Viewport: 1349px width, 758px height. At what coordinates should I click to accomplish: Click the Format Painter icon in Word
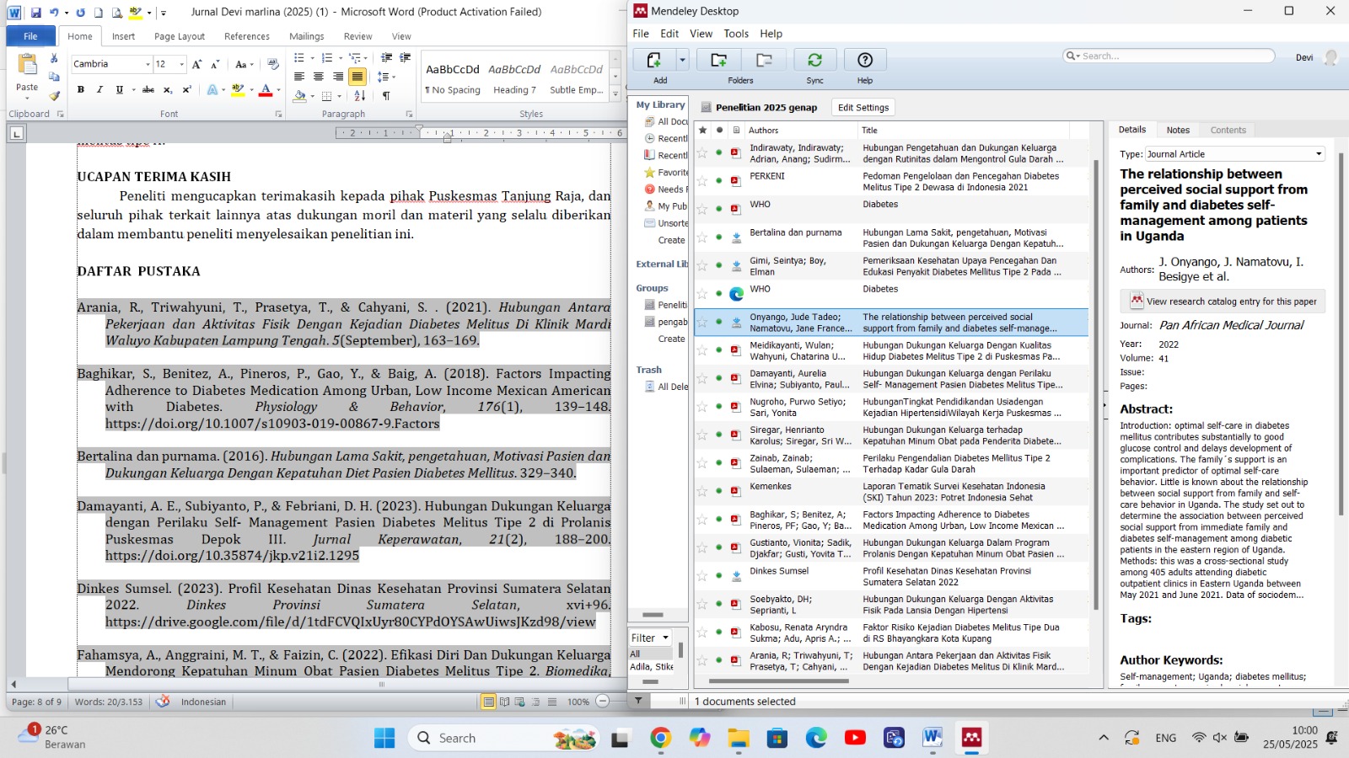[x=55, y=96]
